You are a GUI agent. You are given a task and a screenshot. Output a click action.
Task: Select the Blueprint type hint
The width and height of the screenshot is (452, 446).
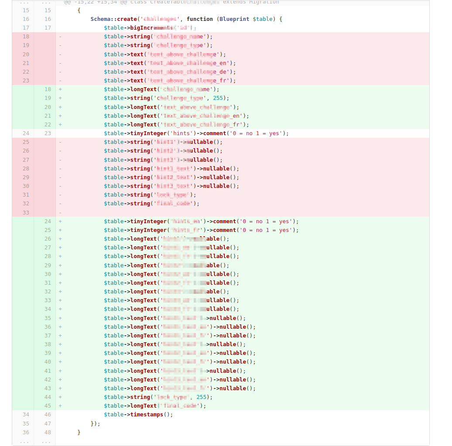click(x=234, y=19)
